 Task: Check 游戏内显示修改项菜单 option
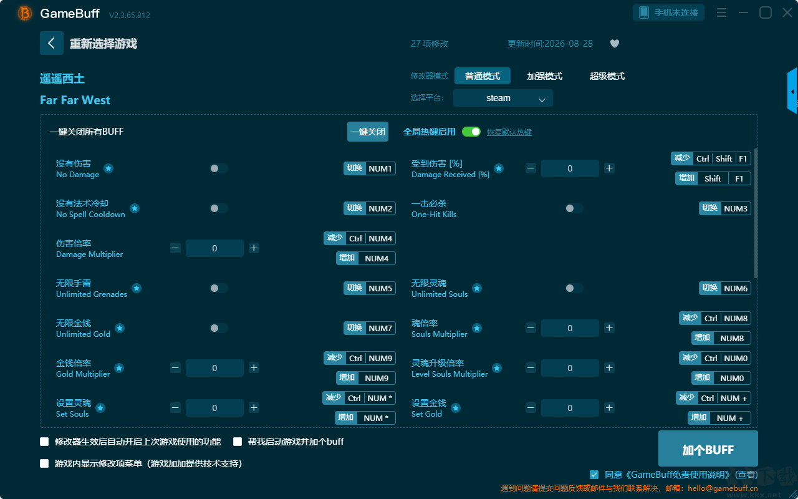click(x=44, y=463)
